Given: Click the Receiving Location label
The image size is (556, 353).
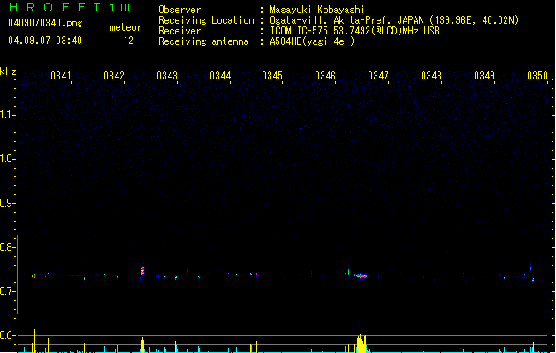Looking at the screenshot, I should 206,20.
